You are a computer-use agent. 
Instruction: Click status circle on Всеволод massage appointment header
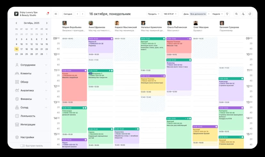click(190, 60)
